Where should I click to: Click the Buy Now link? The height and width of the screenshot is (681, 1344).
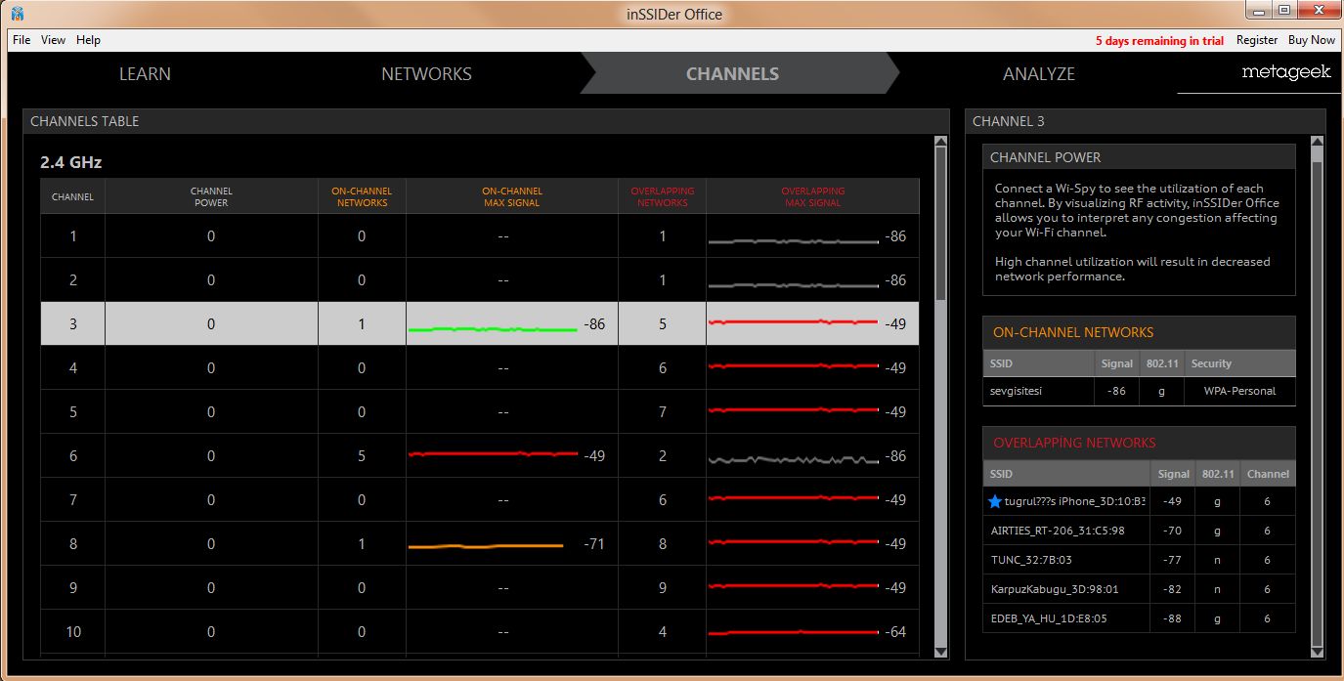[1312, 40]
